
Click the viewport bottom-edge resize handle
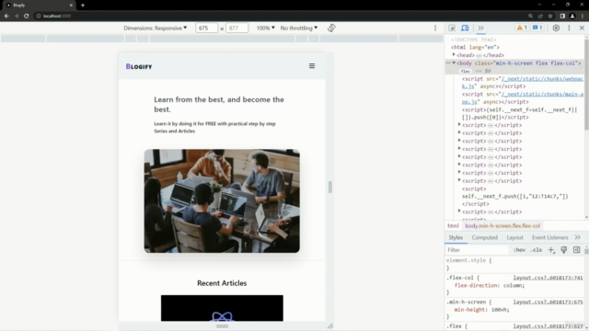(x=222, y=326)
